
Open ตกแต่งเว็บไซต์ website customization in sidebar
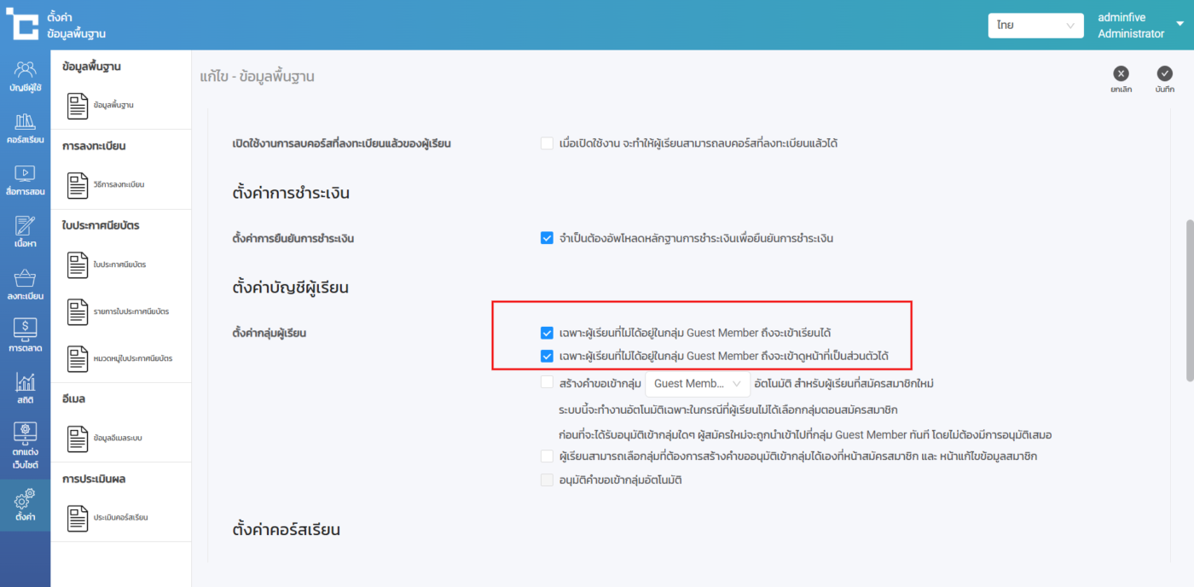[26, 445]
